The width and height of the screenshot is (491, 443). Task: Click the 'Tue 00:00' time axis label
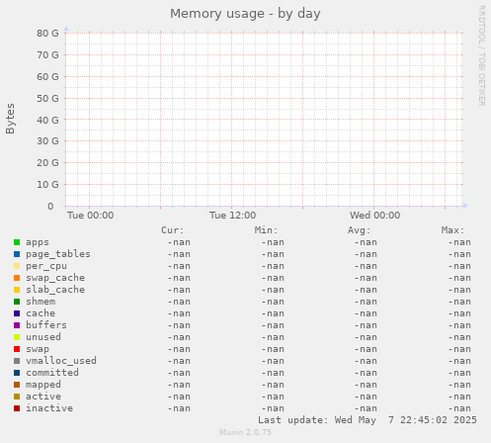(91, 216)
